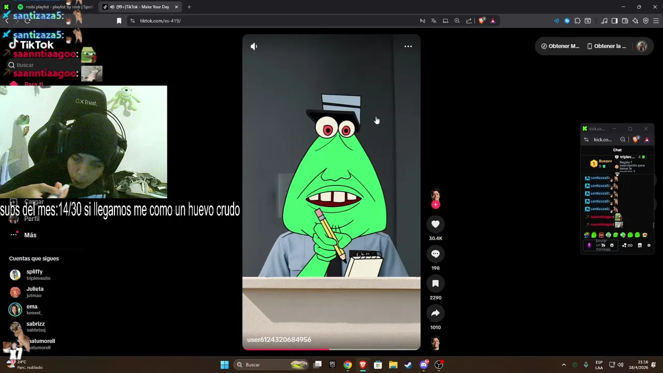Open Brave Wallet icon in toolbar
This screenshot has height=373, width=663.
tap(625, 21)
